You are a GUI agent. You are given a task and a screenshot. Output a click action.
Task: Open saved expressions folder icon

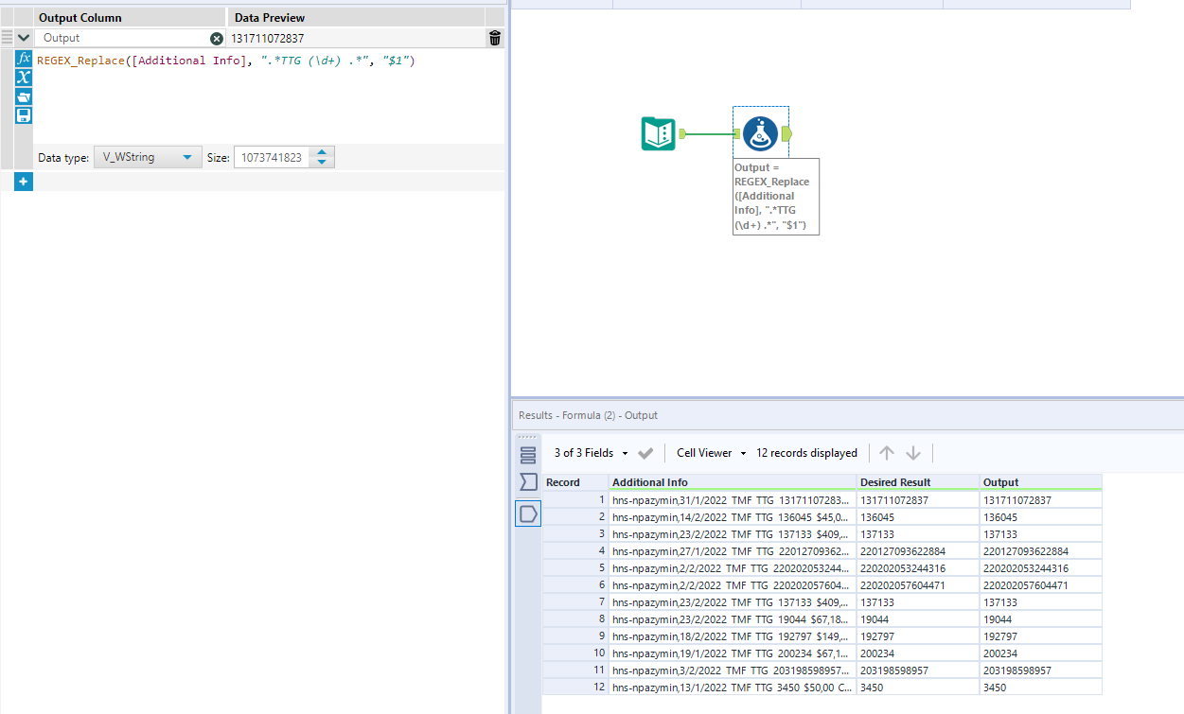[25, 96]
